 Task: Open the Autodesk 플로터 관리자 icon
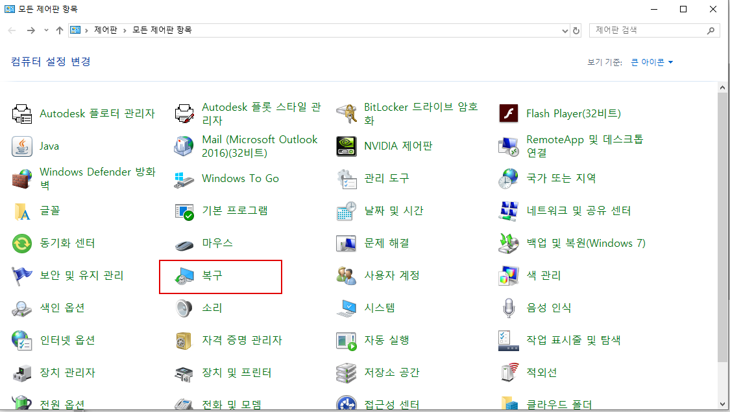click(x=22, y=114)
